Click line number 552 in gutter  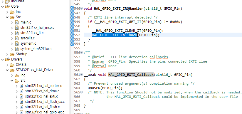[x=77, y=35]
